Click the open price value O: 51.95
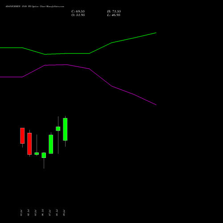Image resolution: width=223 pixels, height=223 pixels. point(78,15)
